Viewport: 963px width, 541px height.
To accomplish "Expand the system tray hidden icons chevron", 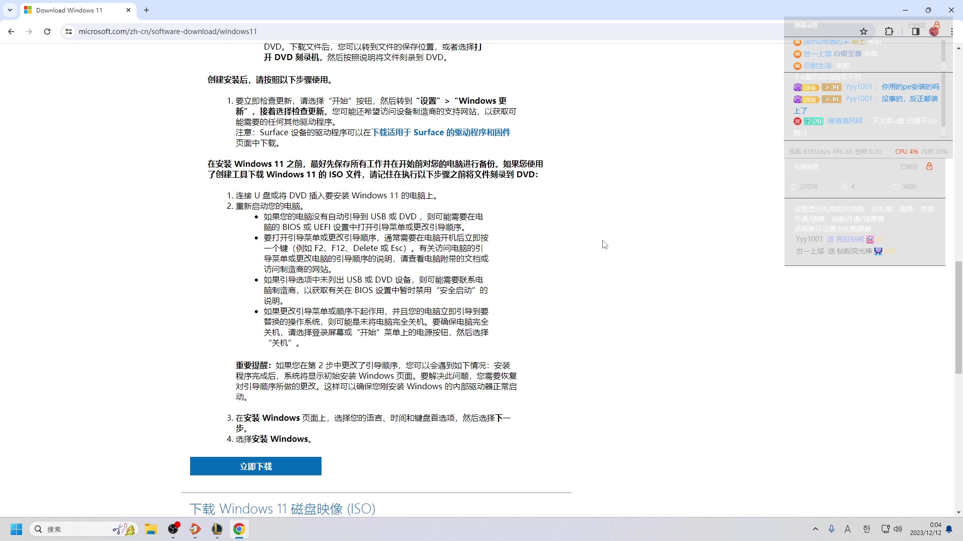I will (x=816, y=529).
